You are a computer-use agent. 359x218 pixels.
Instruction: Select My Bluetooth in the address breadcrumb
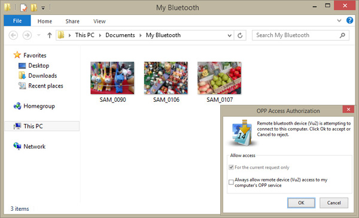[163, 35]
